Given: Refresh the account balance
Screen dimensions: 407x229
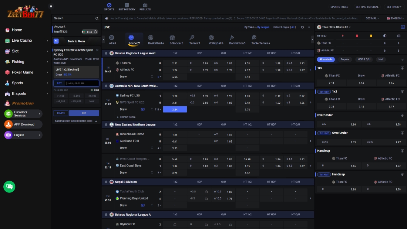Looking at the screenshot, I should (x=95, y=32).
